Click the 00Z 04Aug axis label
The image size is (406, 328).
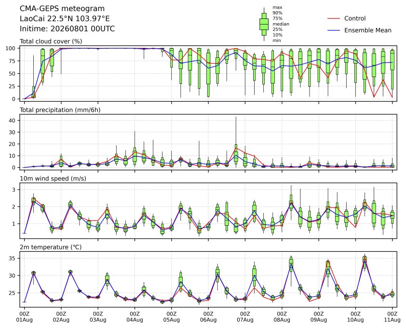tap(135, 317)
